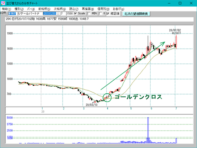Screen dimensions: 197x148
Task: Click the tallest volume bar near 5000
Action: point(148,130)
